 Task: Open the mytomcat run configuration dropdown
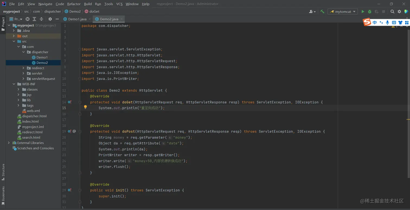pos(343,12)
